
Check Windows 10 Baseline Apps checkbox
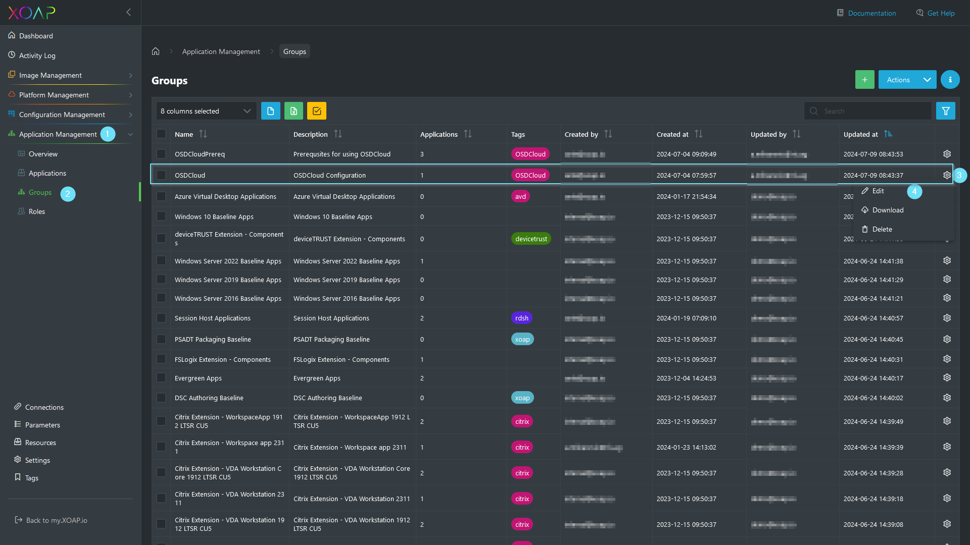coord(161,216)
